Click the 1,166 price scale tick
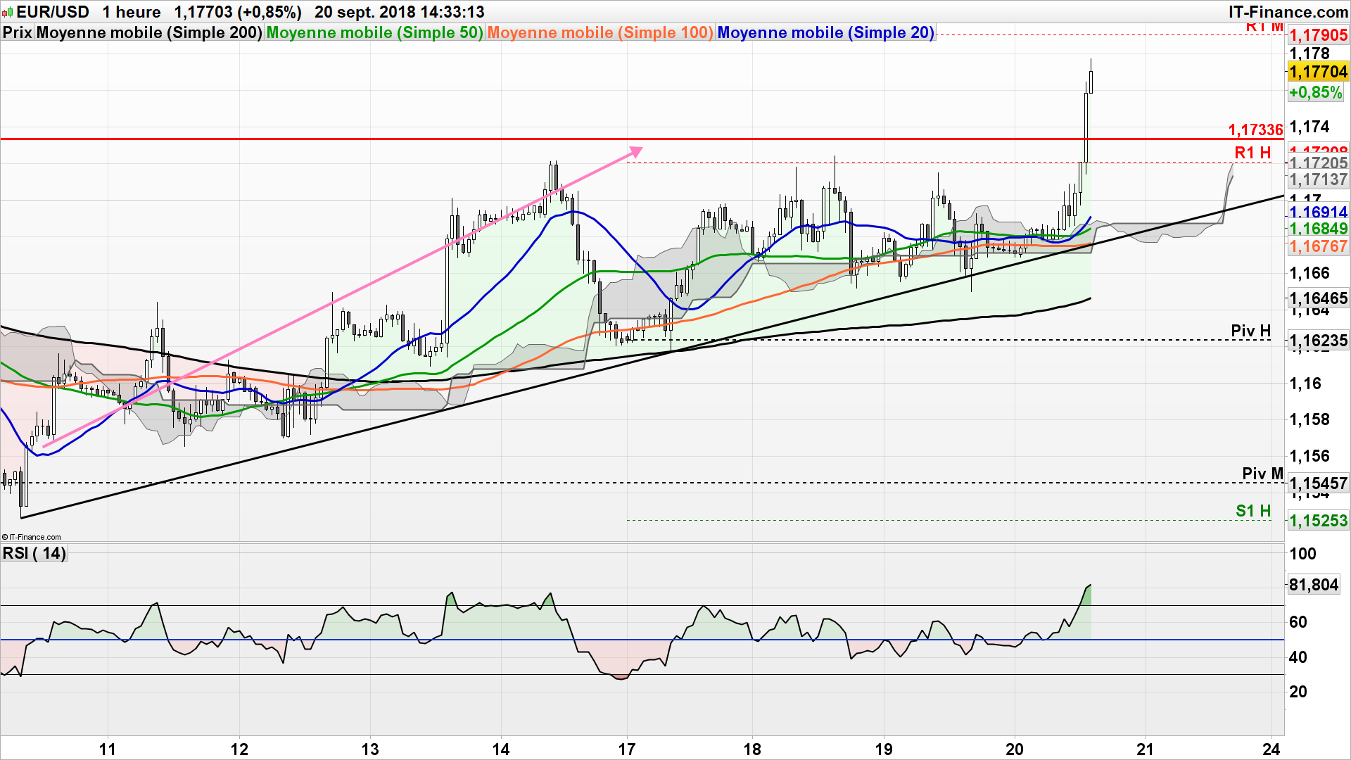The image size is (1351, 760). pyautogui.click(x=1309, y=273)
